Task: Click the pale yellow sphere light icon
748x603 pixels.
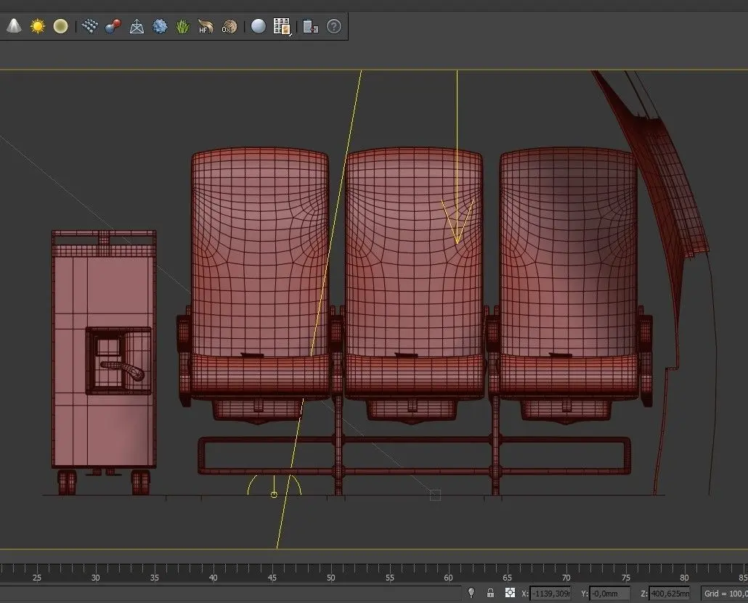Action: 60,27
